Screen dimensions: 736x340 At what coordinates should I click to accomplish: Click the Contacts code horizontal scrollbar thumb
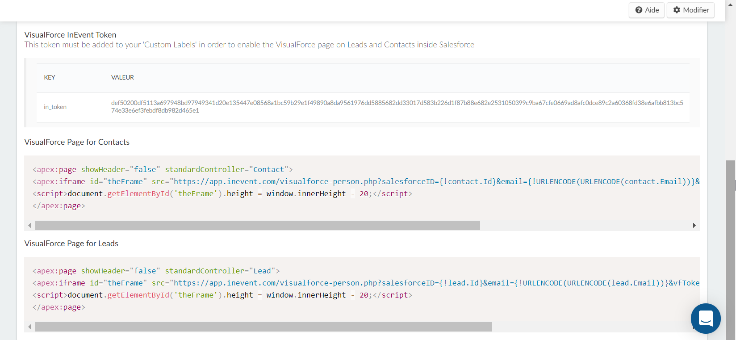coord(258,225)
